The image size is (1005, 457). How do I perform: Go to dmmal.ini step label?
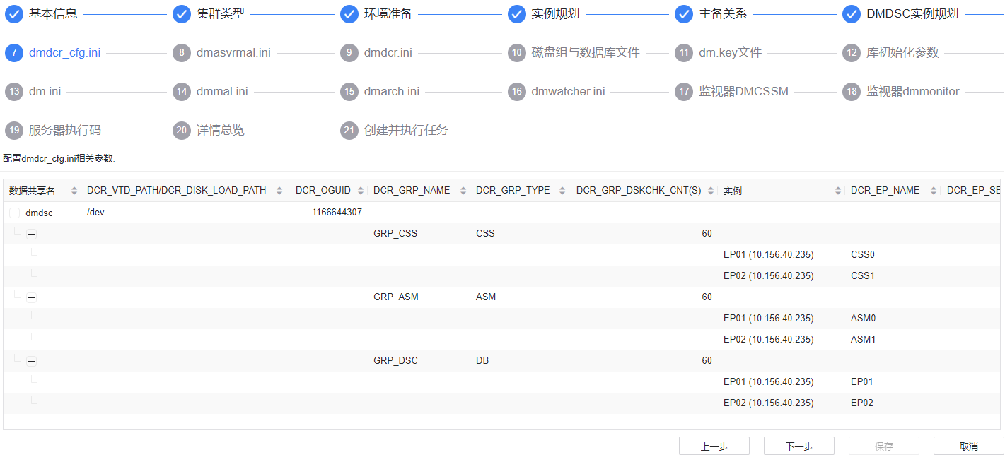[x=222, y=92]
